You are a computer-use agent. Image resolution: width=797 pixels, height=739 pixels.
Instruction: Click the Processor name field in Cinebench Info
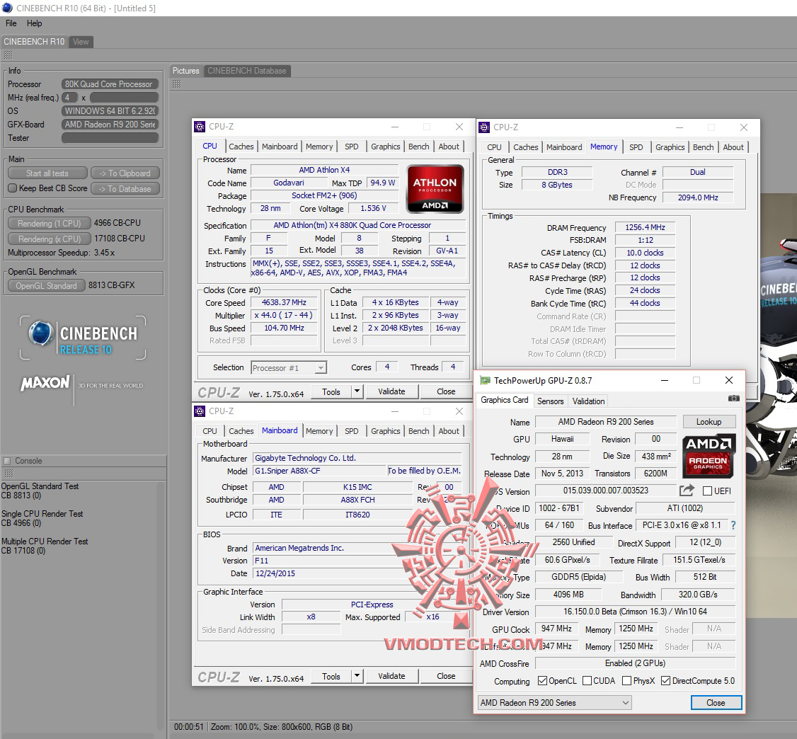[110, 84]
